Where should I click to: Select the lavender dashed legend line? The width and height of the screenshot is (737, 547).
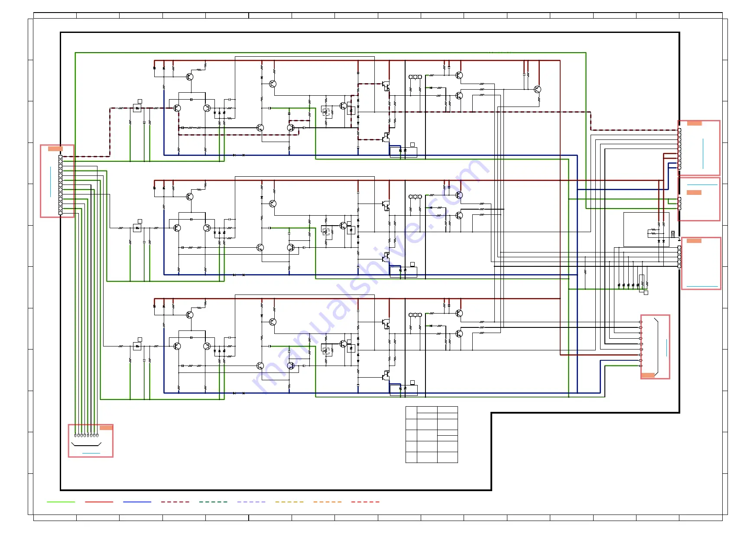pos(251,502)
